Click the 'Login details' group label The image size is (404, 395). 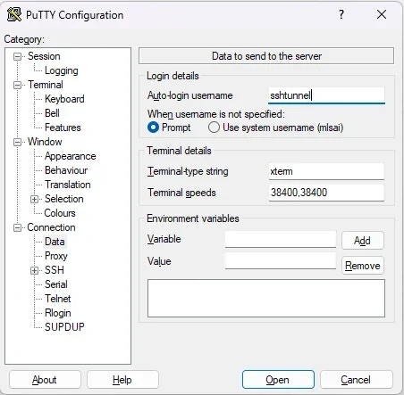pyautogui.click(x=173, y=76)
